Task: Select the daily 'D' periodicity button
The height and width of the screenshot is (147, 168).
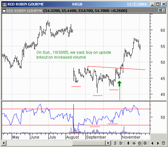Action: point(121,143)
